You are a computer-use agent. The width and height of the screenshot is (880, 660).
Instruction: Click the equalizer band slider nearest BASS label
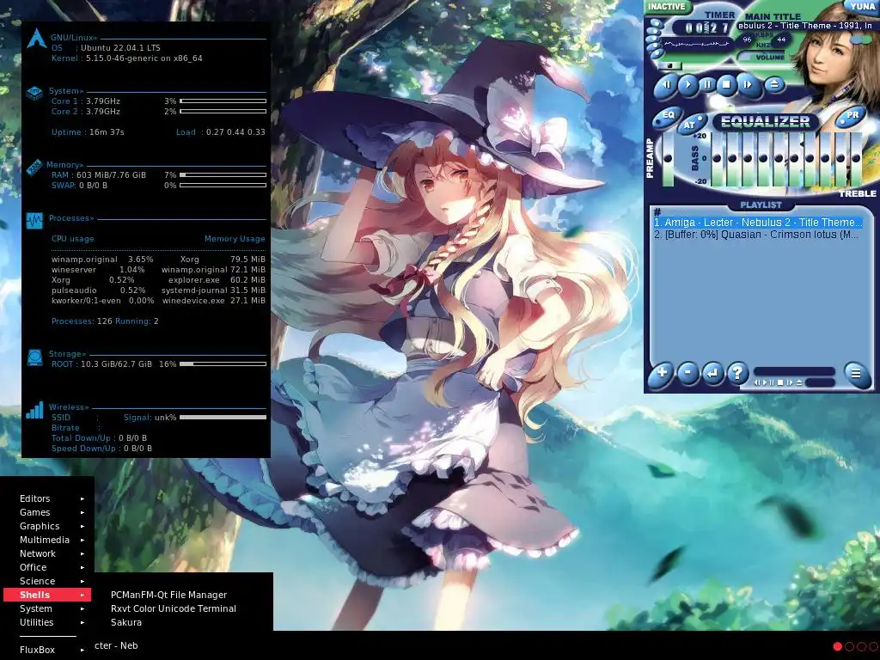[x=718, y=158]
